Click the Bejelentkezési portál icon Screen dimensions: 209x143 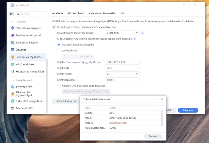click(13, 35)
